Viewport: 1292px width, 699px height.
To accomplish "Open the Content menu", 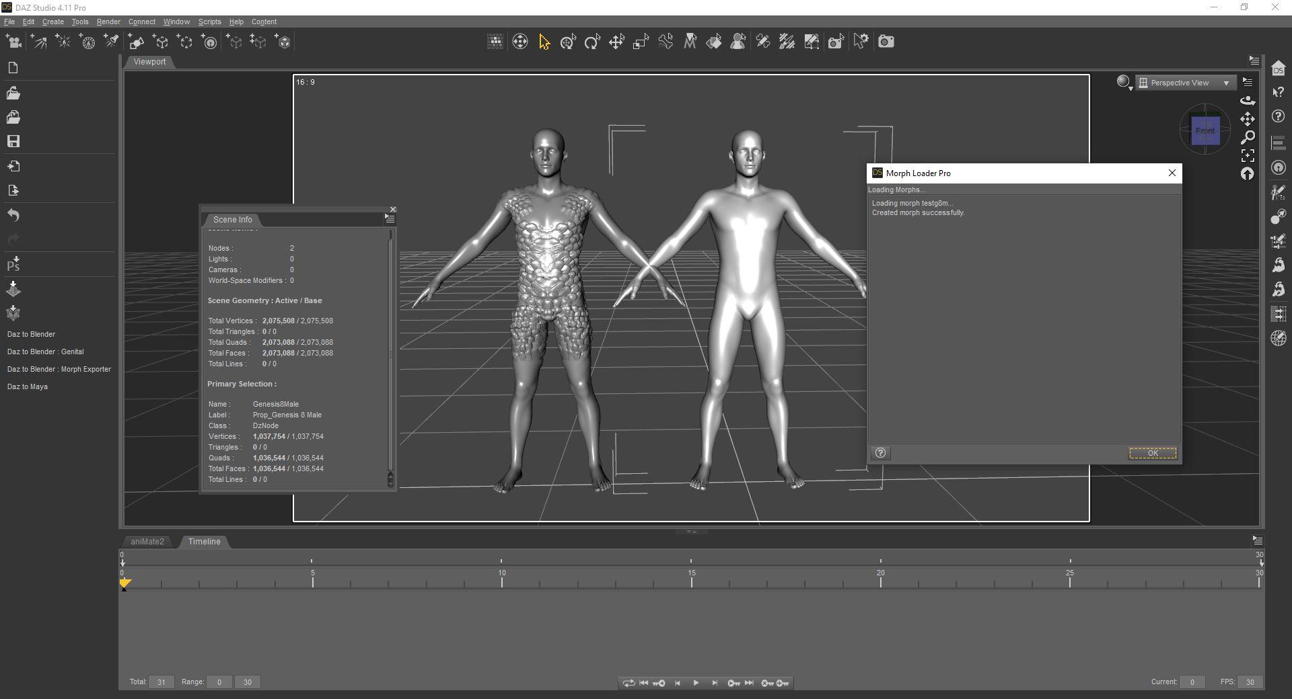I will [x=264, y=22].
